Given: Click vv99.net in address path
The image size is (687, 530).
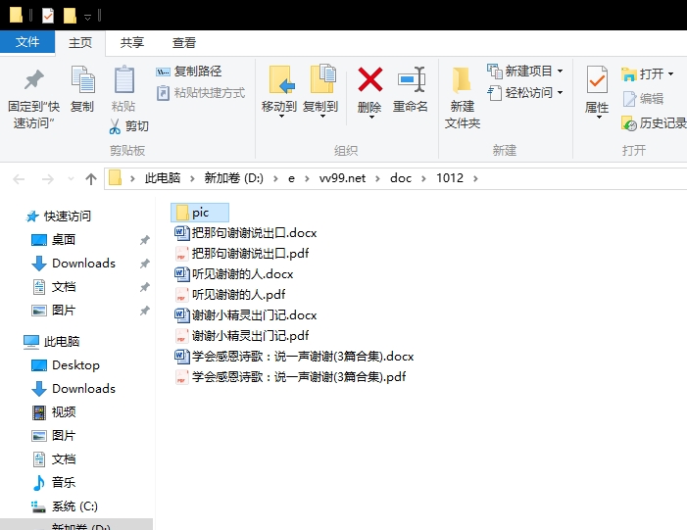Looking at the screenshot, I should pos(342,178).
